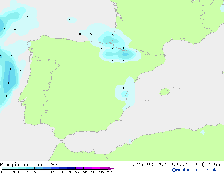The width and height of the screenshot is (224, 173).
Task: Click the 'GFS' model label
Action: coord(53,165)
